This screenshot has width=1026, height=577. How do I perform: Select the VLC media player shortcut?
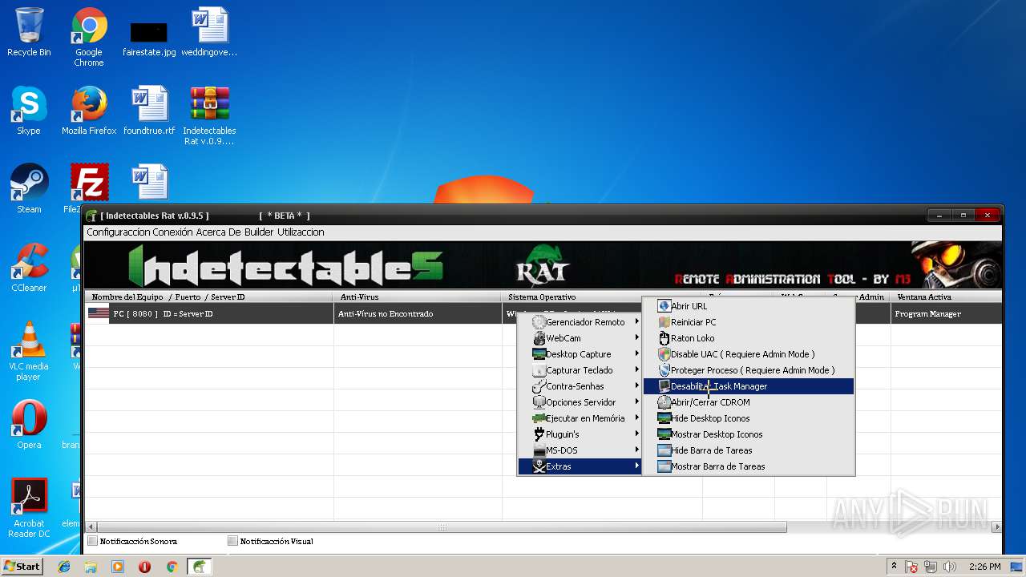click(x=29, y=351)
